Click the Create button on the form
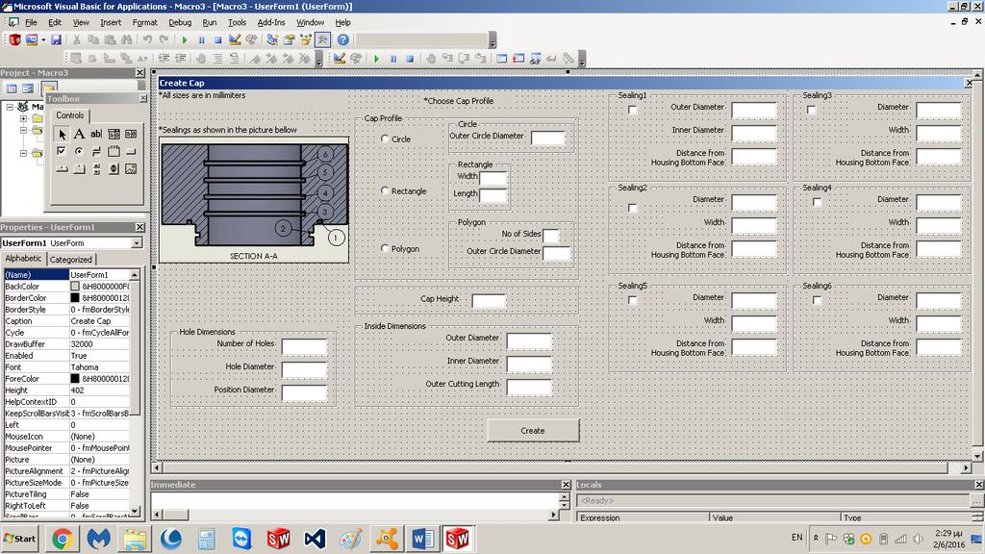Screen dimensions: 985x554 [533, 431]
